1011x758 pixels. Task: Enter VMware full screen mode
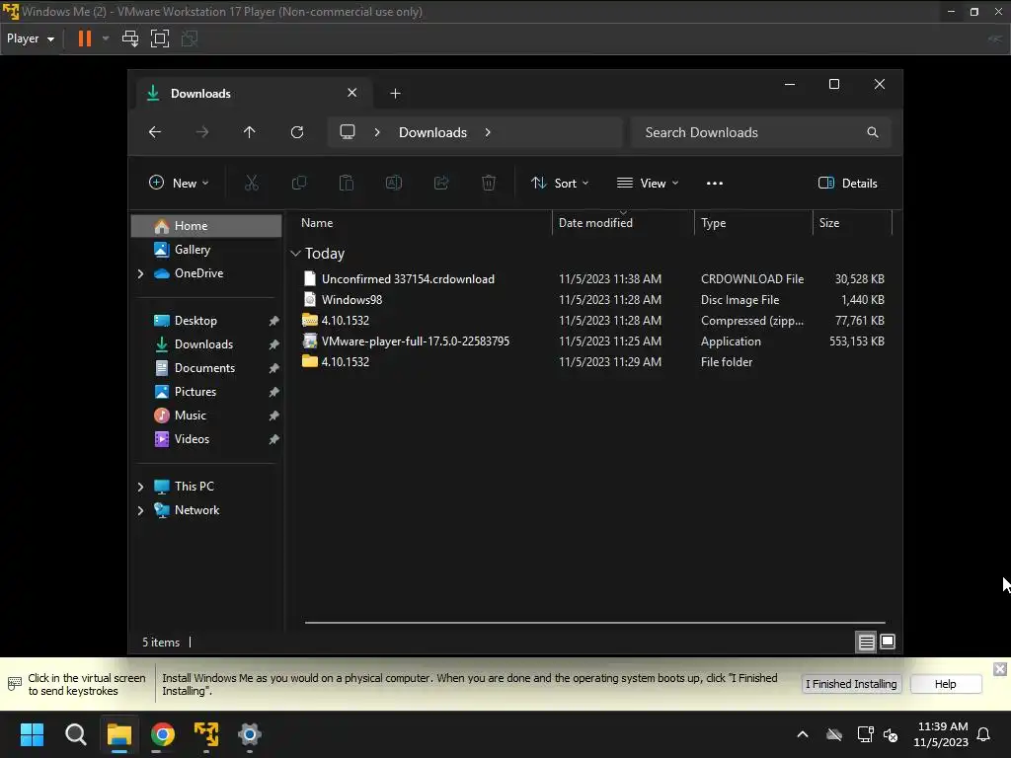160,38
